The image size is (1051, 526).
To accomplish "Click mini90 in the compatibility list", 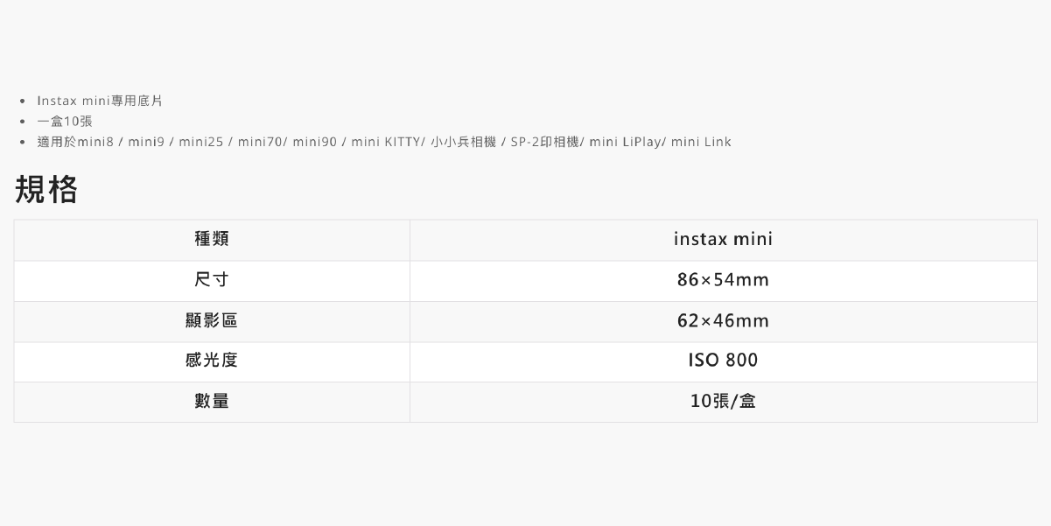I will click(315, 142).
